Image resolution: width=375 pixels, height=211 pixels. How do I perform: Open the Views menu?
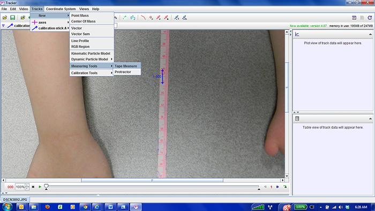(84, 9)
